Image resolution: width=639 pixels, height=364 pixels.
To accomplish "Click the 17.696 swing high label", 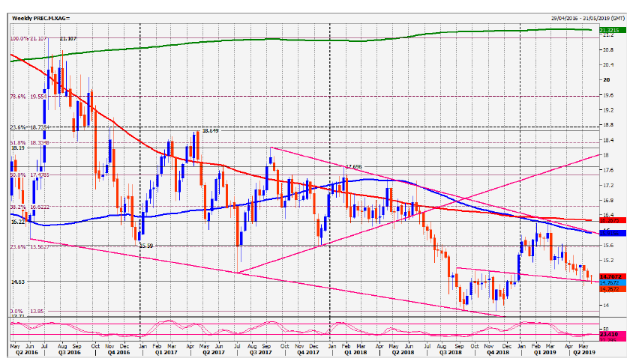I will (x=354, y=166).
